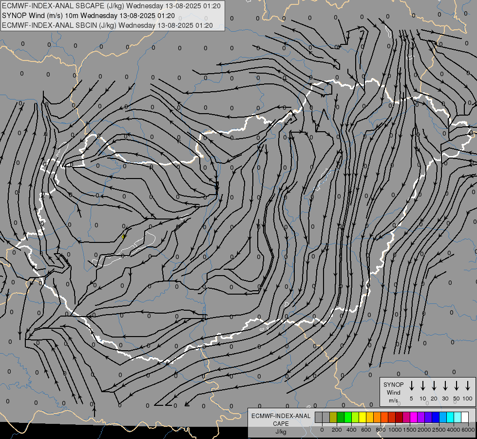Select the 20 m/s wind arrow
477x439 pixels.
pyautogui.click(x=434, y=386)
